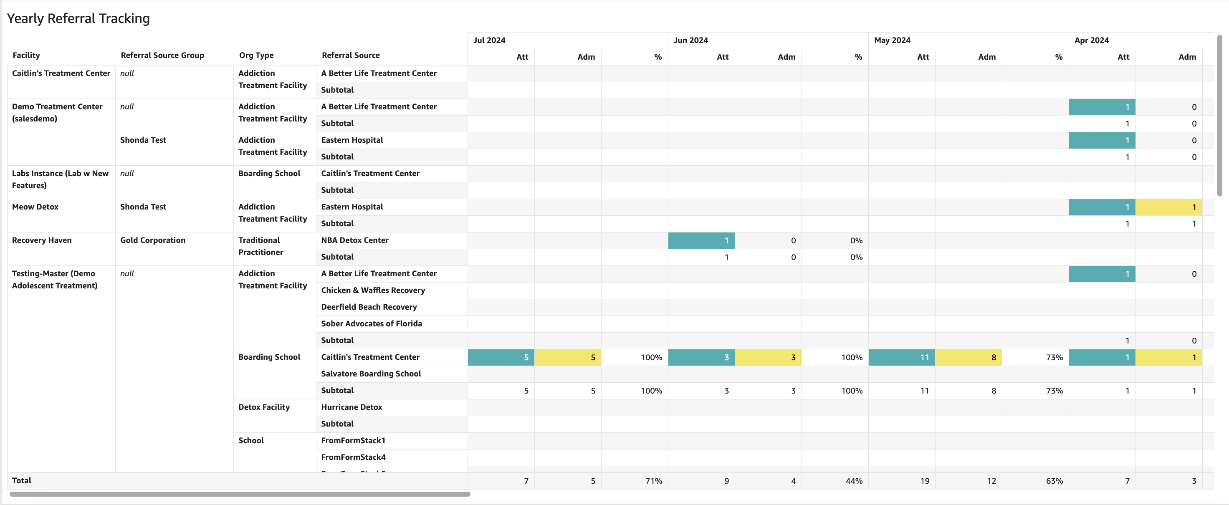The image size is (1229, 505).
Task: Select the Apr 2024 month header
Action: pyautogui.click(x=1091, y=40)
